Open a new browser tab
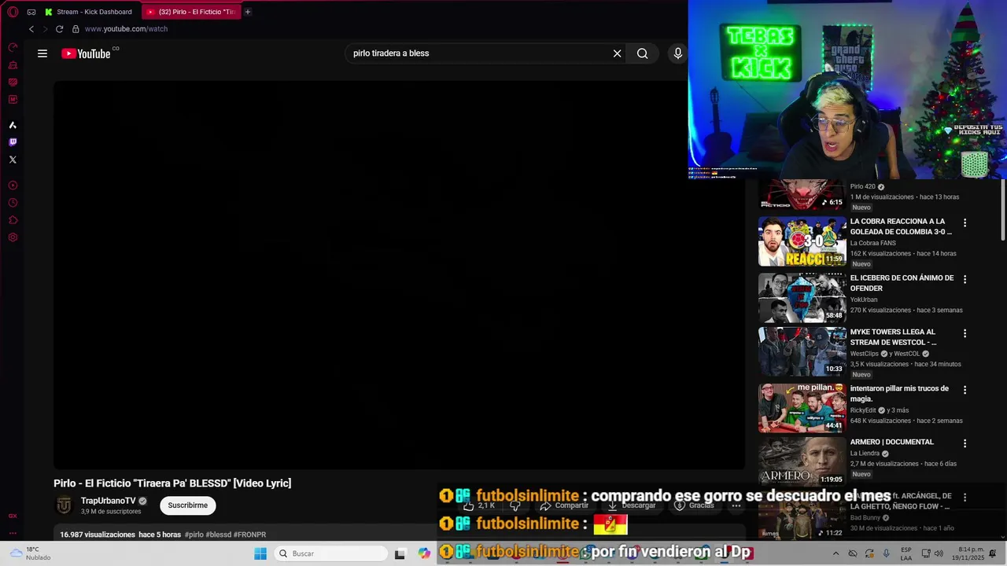The image size is (1007, 566). pos(247,12)
